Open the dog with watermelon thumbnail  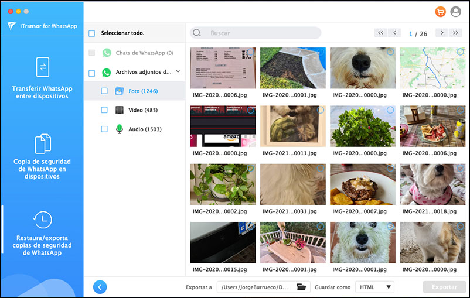tap(293, 126)
